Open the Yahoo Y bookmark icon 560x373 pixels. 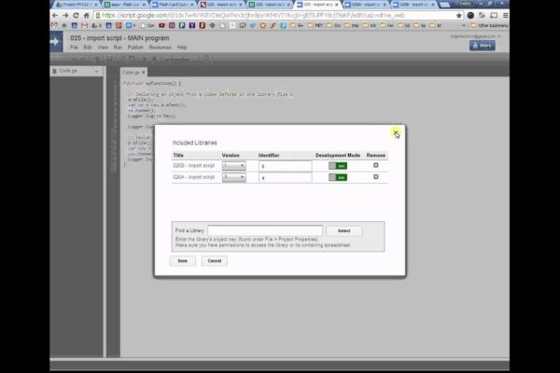(x=192, y=25)
